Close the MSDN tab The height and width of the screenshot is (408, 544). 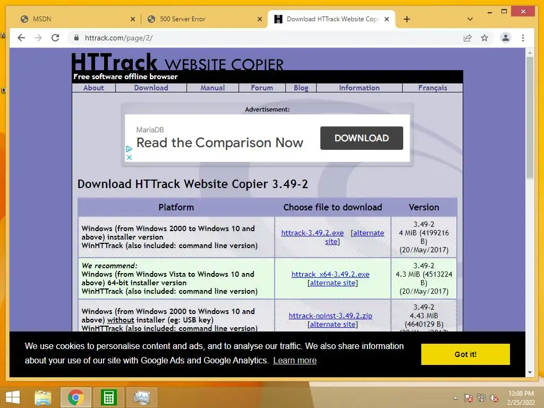click(132, 20)
